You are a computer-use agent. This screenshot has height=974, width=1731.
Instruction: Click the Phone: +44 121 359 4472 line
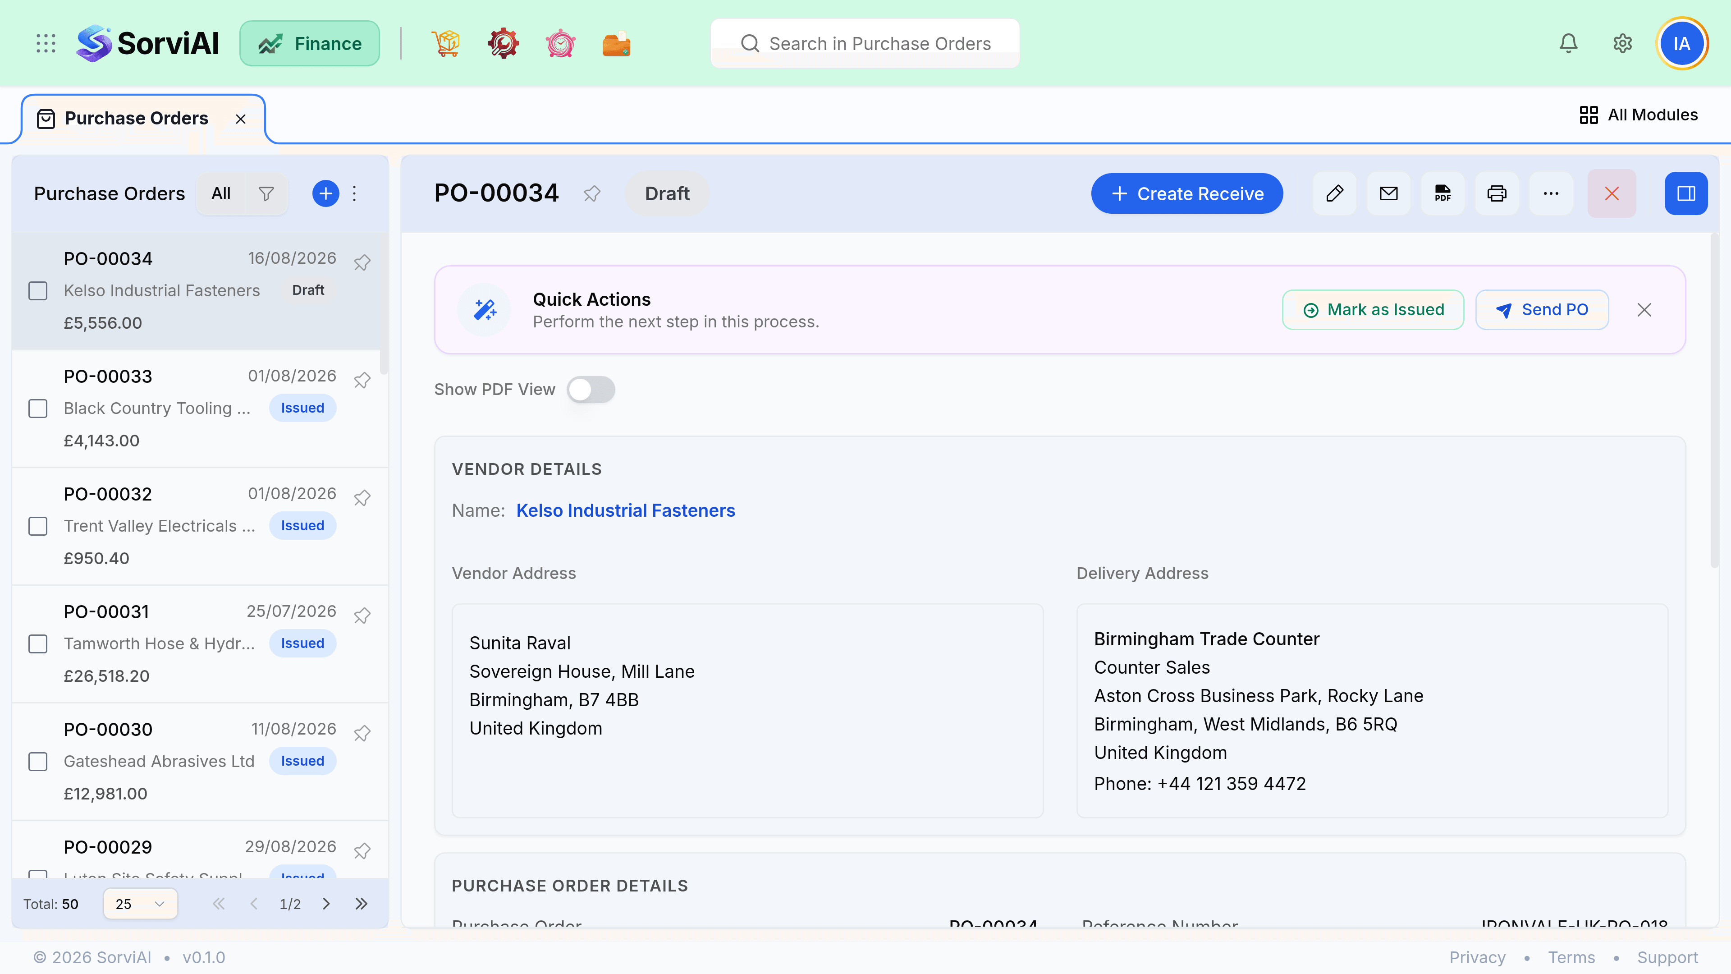point(1200,784)
